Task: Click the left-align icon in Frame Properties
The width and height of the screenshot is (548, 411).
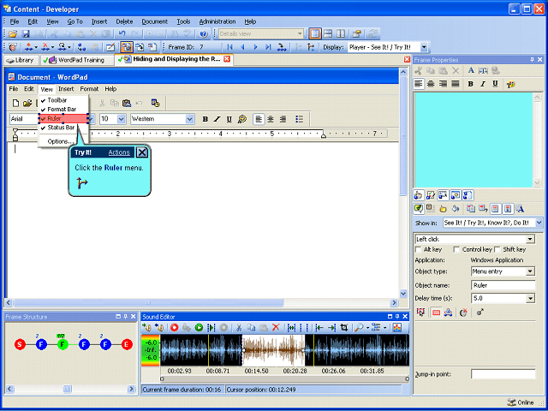Action: [x=419, y=84]
